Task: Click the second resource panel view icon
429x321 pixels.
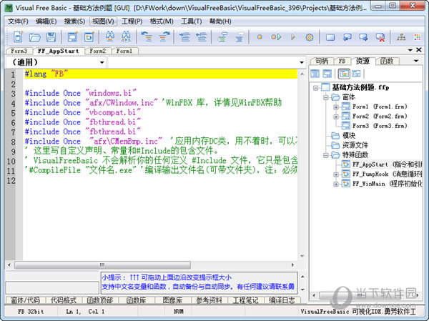Action: 327,74
